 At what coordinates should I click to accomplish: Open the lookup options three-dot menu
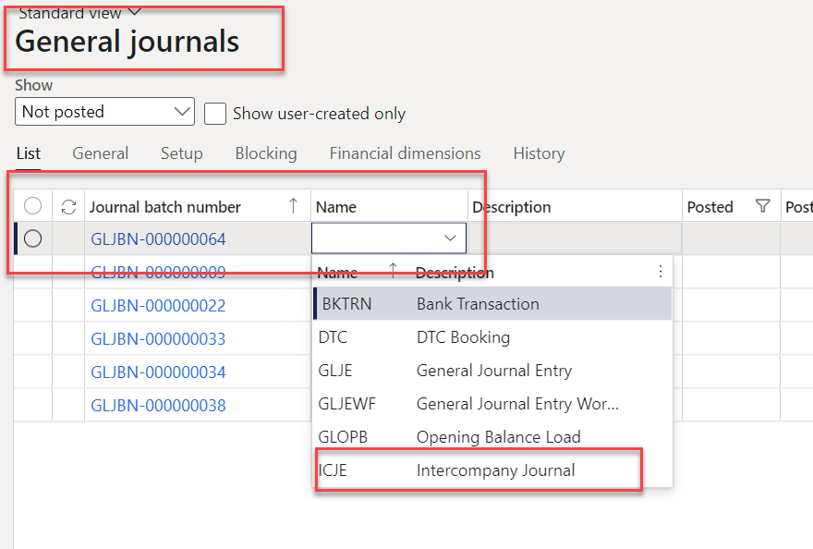660,272
